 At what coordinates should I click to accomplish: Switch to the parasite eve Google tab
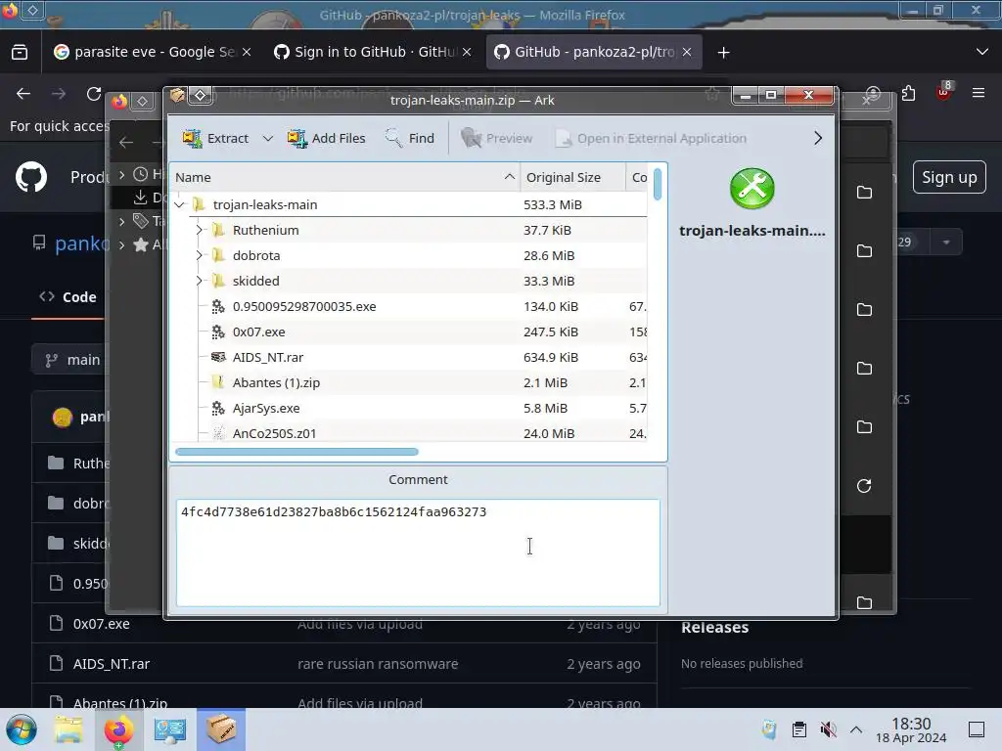[x=152, y=52]
